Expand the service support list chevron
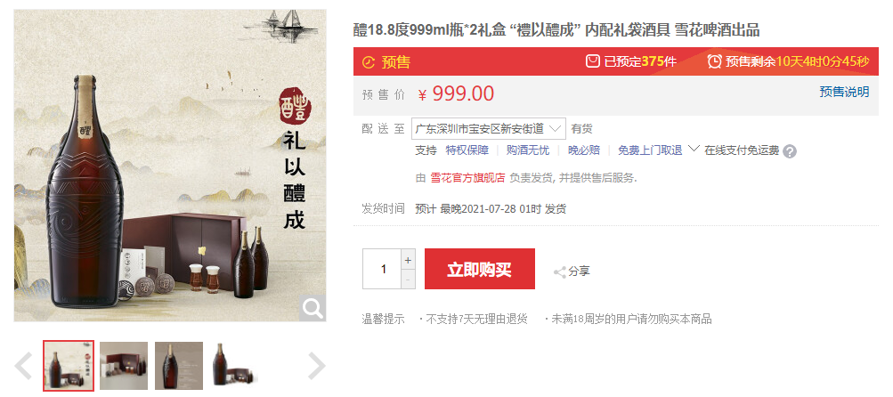 click(693, 150)
